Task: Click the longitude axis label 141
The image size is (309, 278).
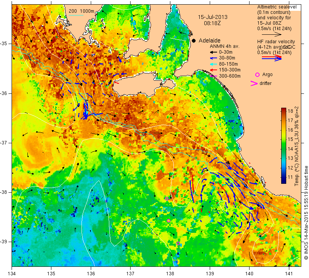Action: pos(289,273)
